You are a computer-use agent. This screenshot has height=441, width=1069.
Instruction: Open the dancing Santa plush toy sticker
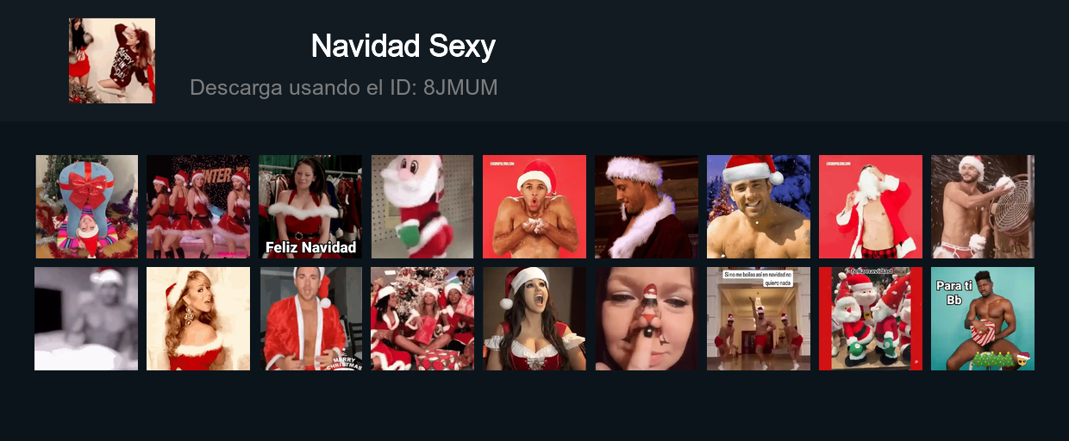422,207
